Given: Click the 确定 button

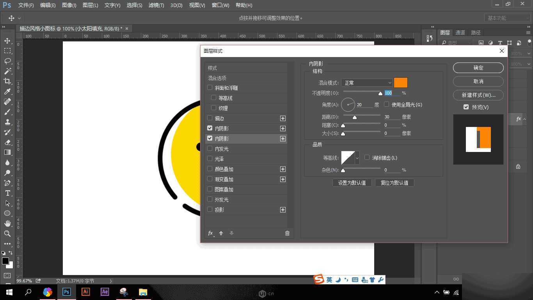Looking at the screenshot, I should click(478, 68).
